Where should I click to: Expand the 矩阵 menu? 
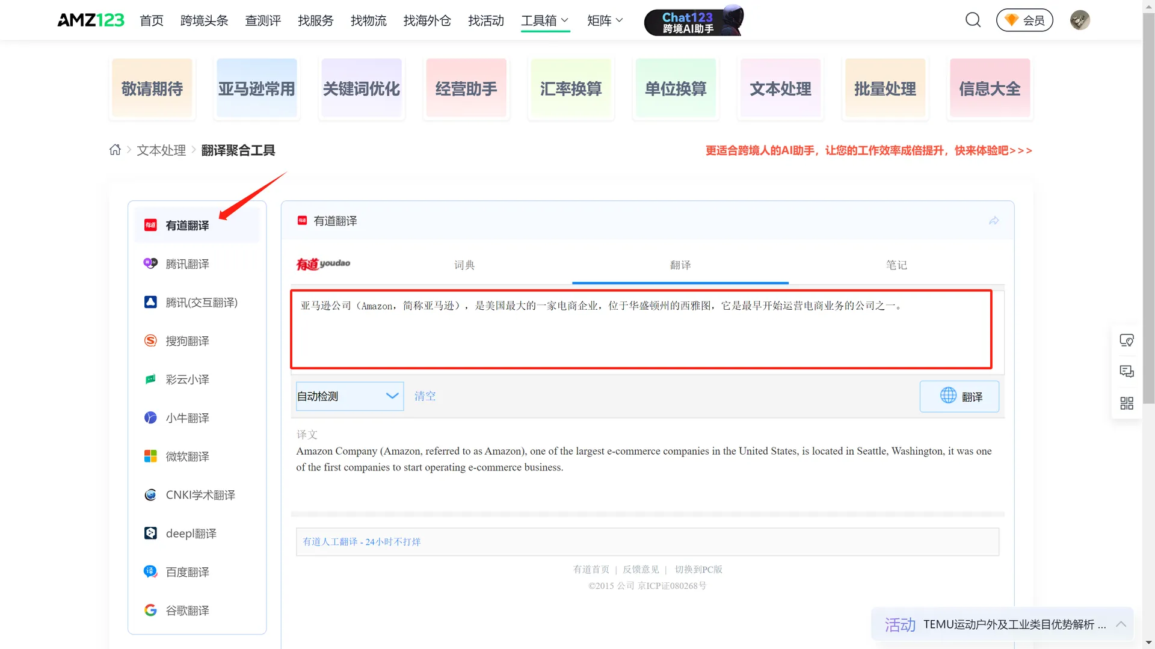tap(605, 20)
